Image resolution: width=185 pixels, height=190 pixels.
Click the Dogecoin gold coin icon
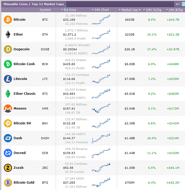(8, 49)
